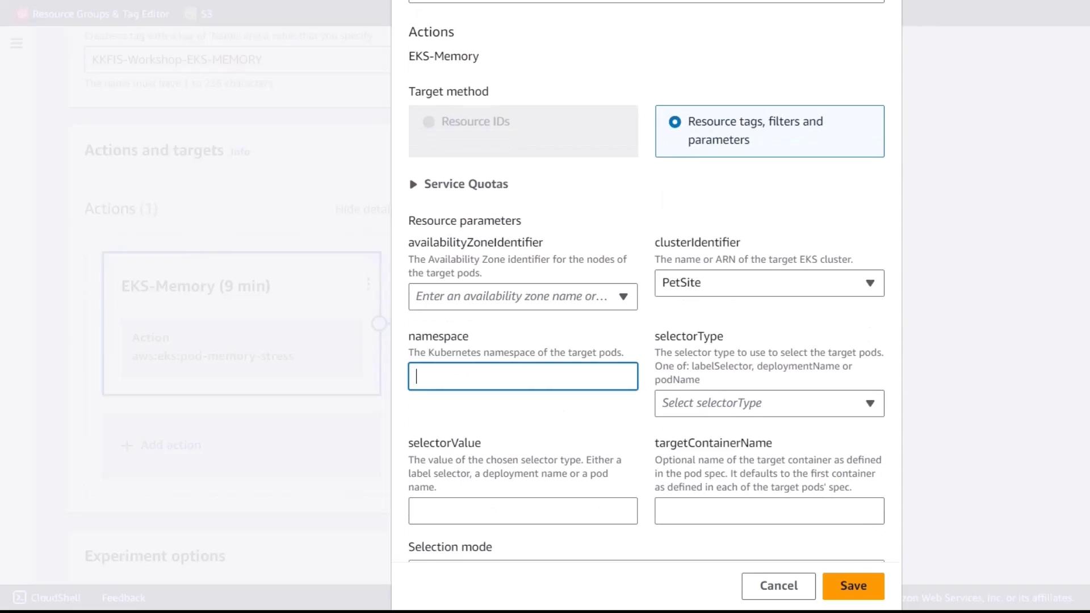Click the Save button
1090x613 pixels.
click(853, 586)
